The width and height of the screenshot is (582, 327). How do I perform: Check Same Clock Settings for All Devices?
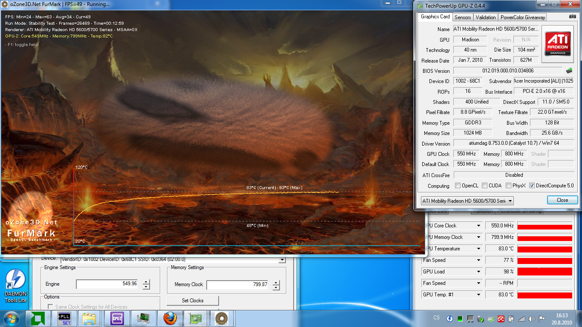(x=50, y=307)
